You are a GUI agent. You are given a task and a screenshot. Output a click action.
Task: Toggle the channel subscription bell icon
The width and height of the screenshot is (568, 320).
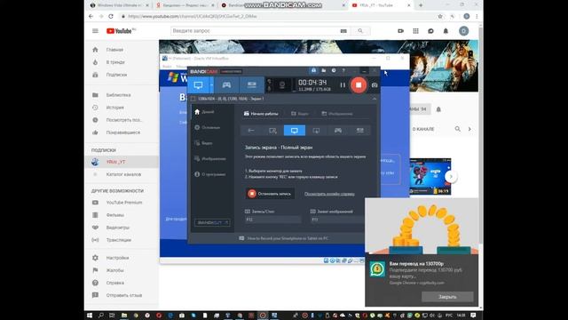(x=438, y=109)
